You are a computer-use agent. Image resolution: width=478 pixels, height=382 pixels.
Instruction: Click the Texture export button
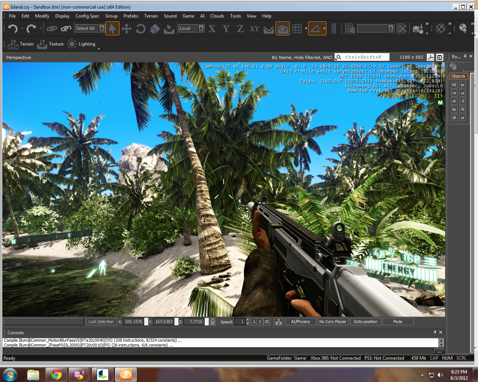click(x=50, y=44)
